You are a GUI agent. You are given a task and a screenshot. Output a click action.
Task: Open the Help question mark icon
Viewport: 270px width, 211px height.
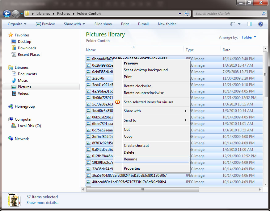click(260, 24)
